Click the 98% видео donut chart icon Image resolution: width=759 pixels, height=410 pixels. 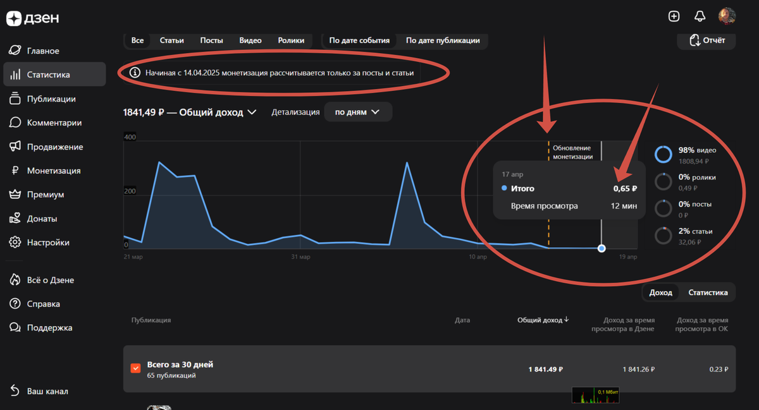coord(663,154)
